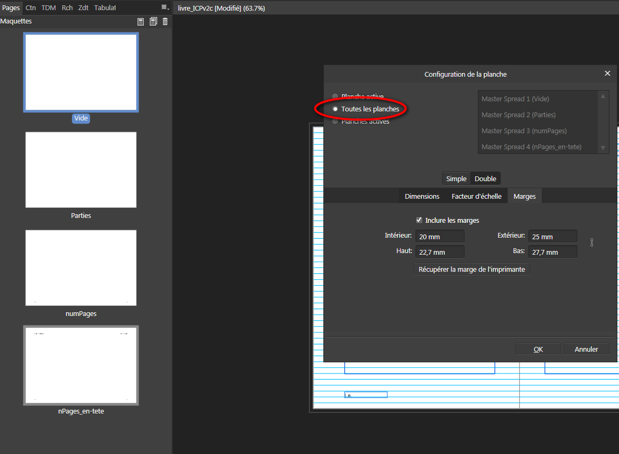Click the Vide master name label
This screenshot has width=619, height=454.
coord(81,118)
